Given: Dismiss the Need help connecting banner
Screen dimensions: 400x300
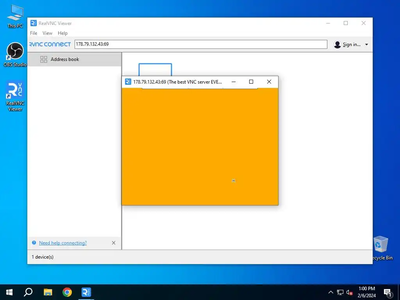Looking at the screenshot, I should point(114,243).
